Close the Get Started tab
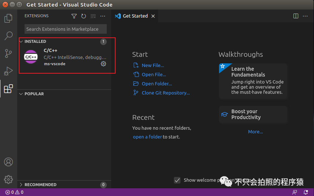This screenshot has height=196, width=314. click(x=153, y=16)
